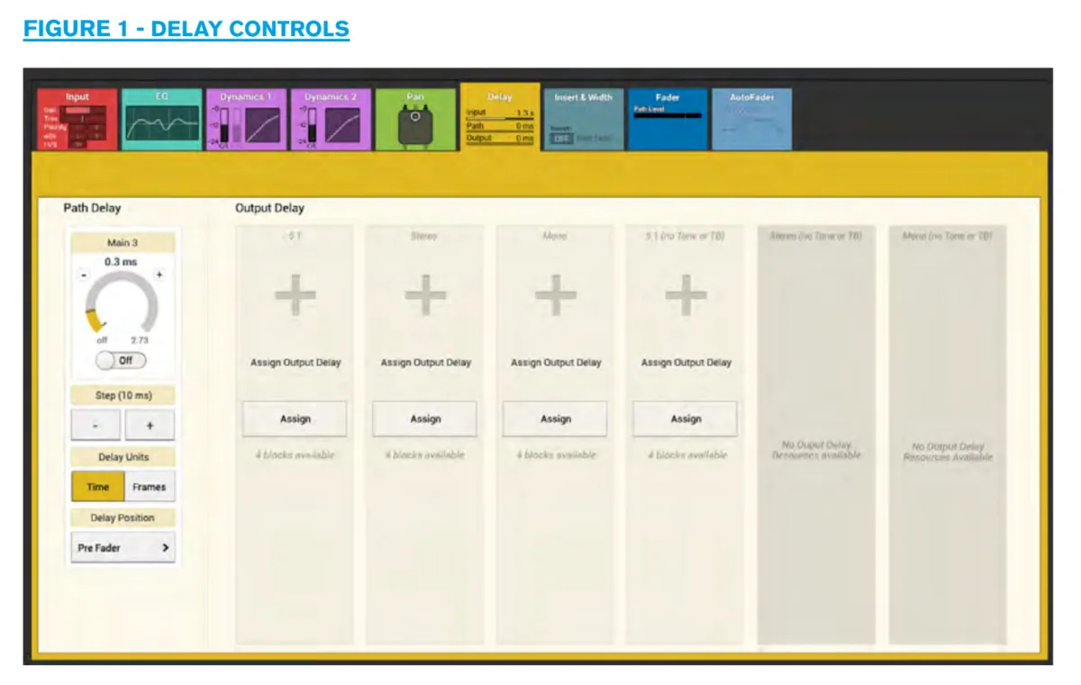Switch to the EQ tab

tap(162, 119)
